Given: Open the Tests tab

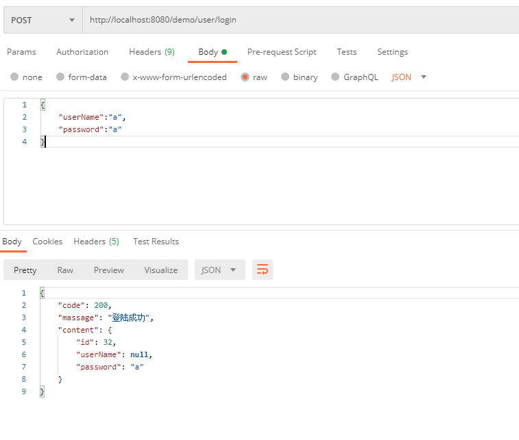Looking at the screenshot, I should pyautogui.click(x=347, y=52).
